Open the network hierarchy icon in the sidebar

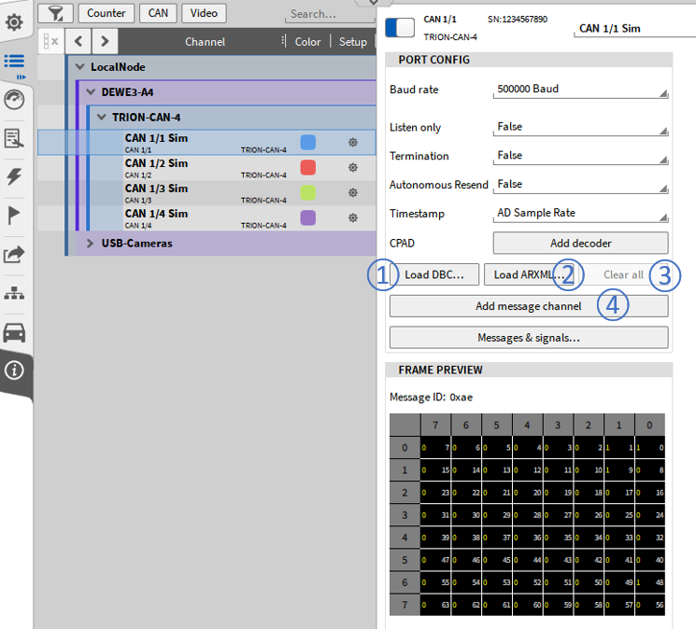tap(14, 293)
